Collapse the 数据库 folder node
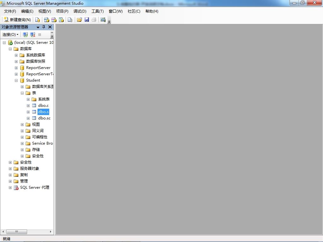This screenshot has height=242, width=323. [x=10, y=49]
